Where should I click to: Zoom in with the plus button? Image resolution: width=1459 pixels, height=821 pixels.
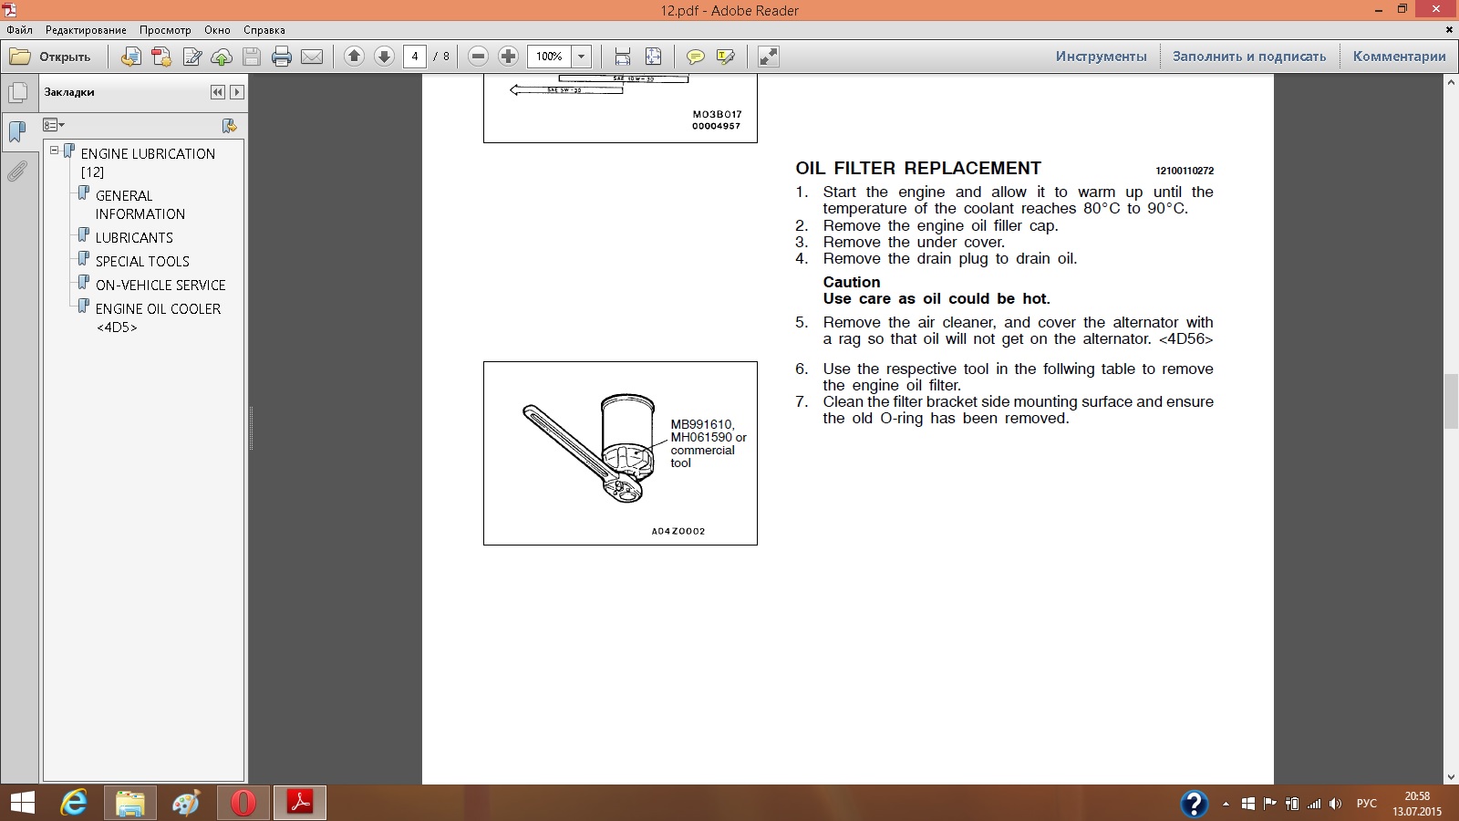click(x=508, y=57)
